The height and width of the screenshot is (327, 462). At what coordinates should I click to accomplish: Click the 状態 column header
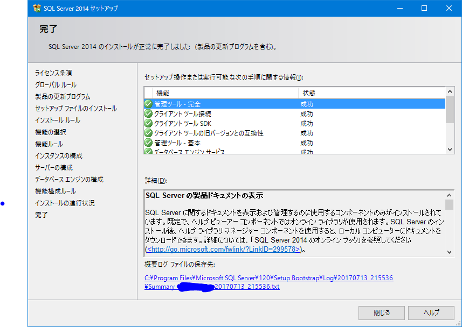pos(372,93)
